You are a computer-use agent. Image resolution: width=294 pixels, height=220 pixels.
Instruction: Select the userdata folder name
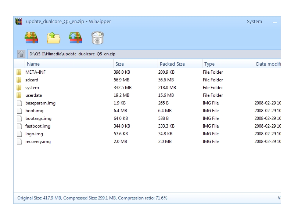(33, 95)
